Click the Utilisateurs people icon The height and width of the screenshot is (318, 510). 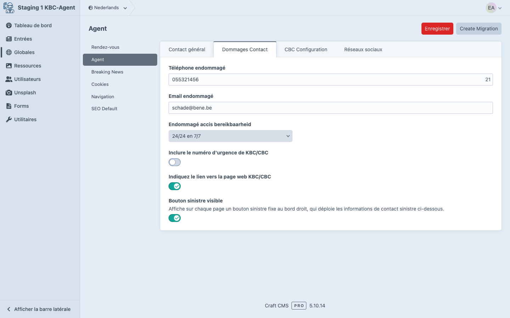click(x=9, y=79)
